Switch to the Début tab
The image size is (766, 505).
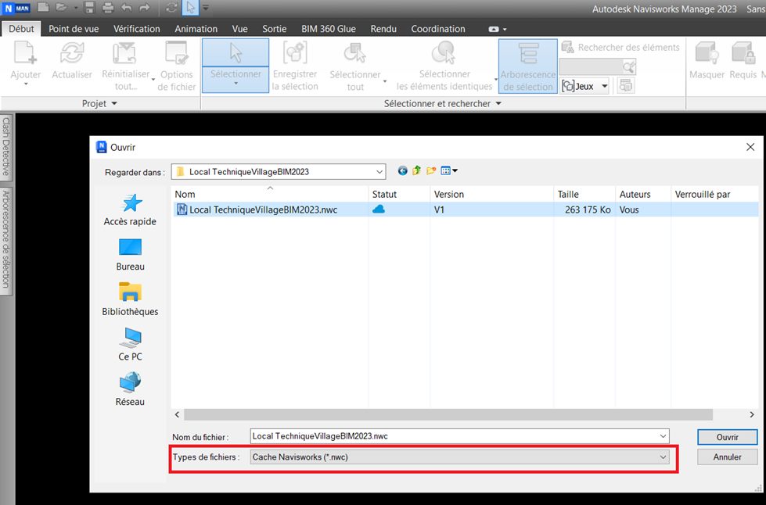(21, 29)
